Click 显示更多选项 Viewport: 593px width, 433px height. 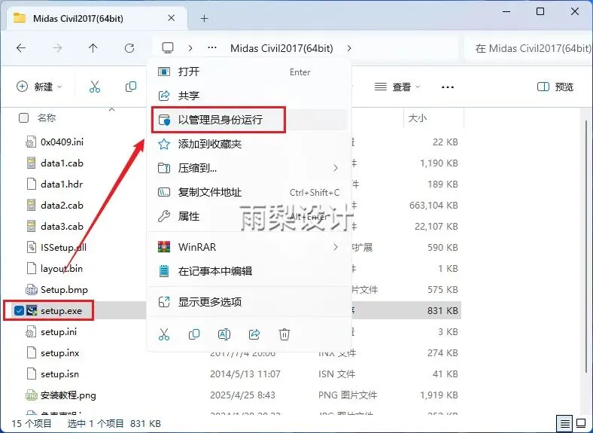[249, 302]
